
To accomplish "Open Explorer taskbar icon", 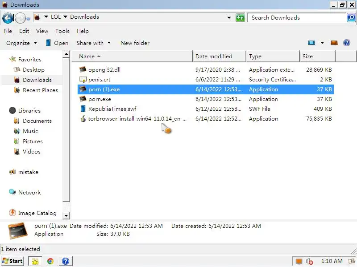I will [35, 261].
